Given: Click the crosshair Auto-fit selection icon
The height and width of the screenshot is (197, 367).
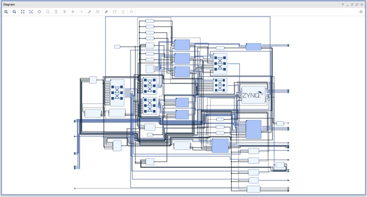Looking at the screenshot, I should click(39, 12).
